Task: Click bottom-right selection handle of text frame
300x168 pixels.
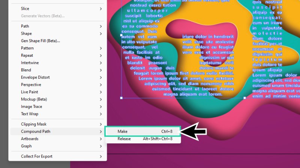Action: click(245, 98)
